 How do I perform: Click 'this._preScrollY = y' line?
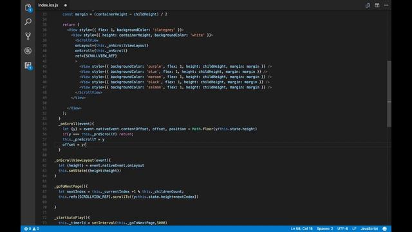click(x=84, y=139)
